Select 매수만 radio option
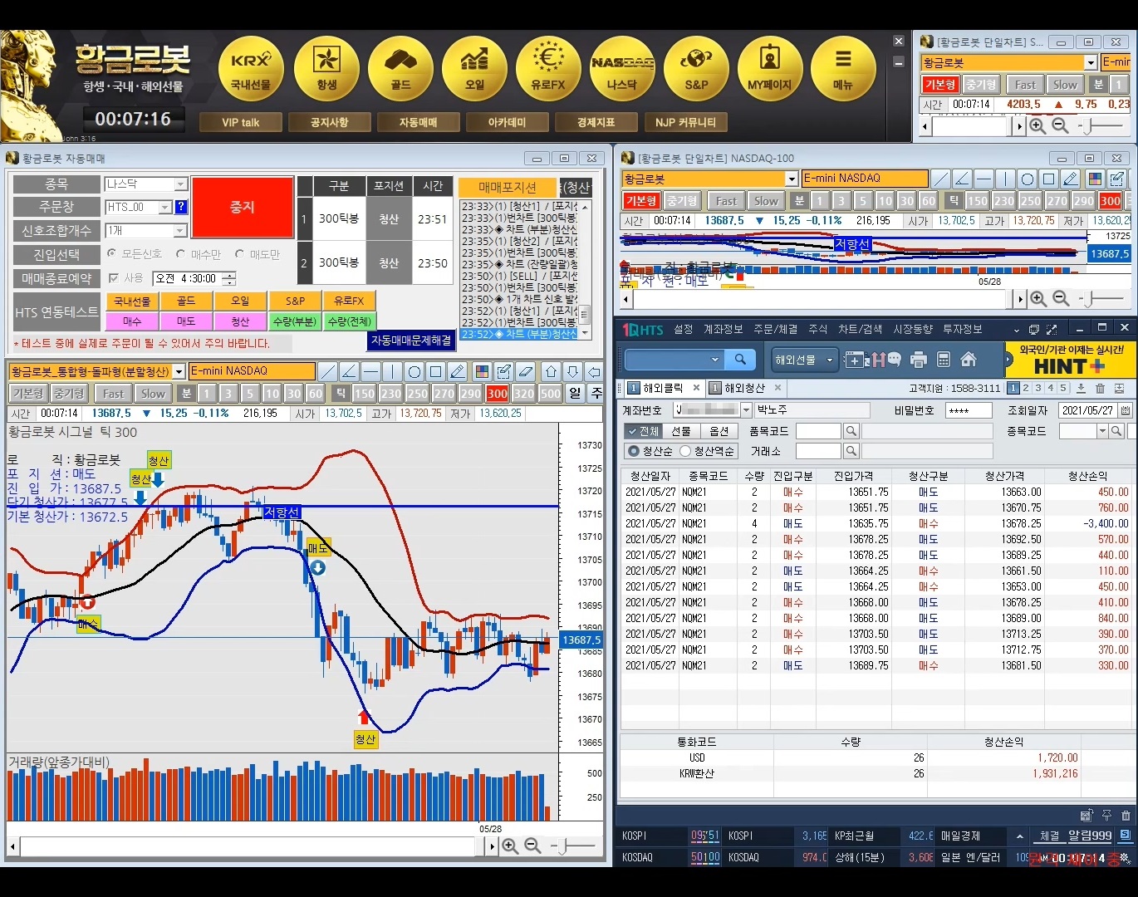The width and height of the screenshot is (1138, 897). (180, 253)
